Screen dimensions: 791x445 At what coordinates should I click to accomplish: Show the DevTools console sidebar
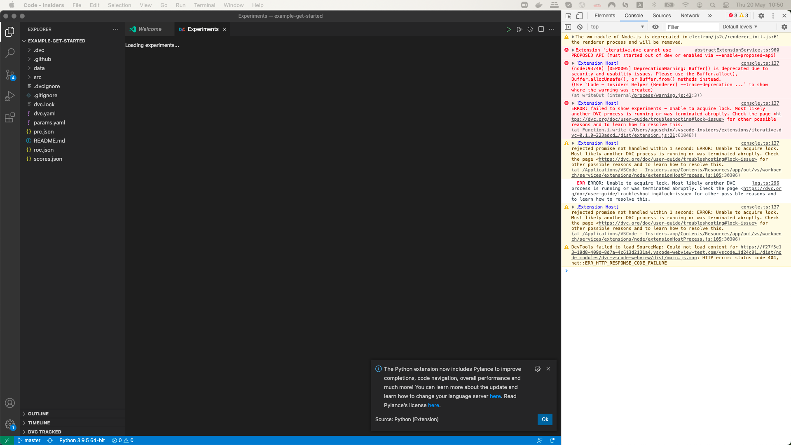568,27
